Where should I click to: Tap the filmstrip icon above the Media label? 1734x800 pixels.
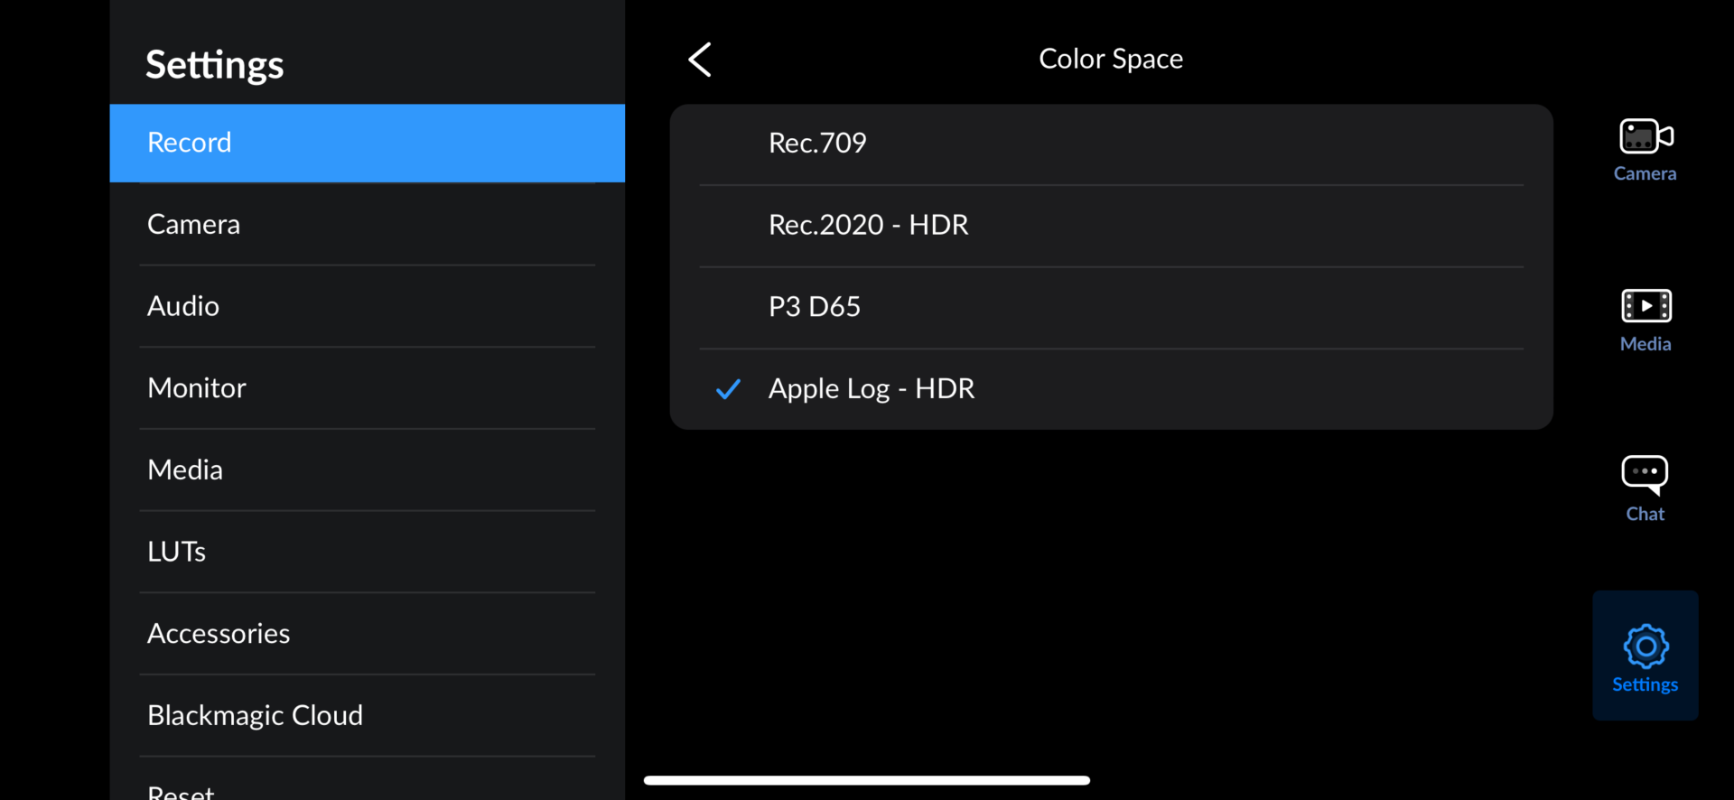pyautogui.click(x=1644, y=307)
